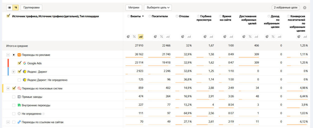
Task: Switch to flat list view icon
Action: point(9,8)
